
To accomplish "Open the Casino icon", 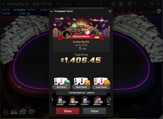I will [6, 112].
